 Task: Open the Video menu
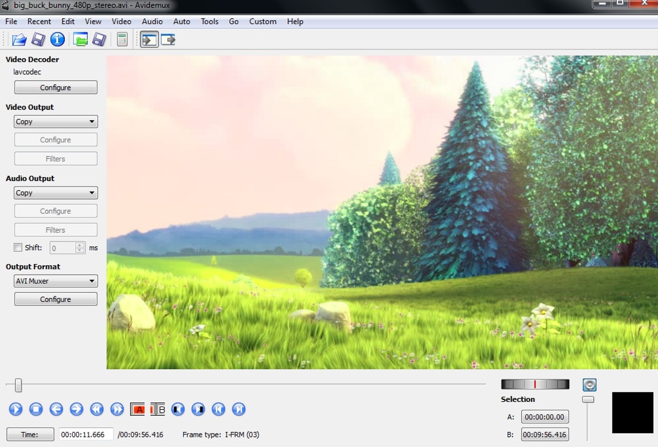pyautogui.click(x=121, y=21)
